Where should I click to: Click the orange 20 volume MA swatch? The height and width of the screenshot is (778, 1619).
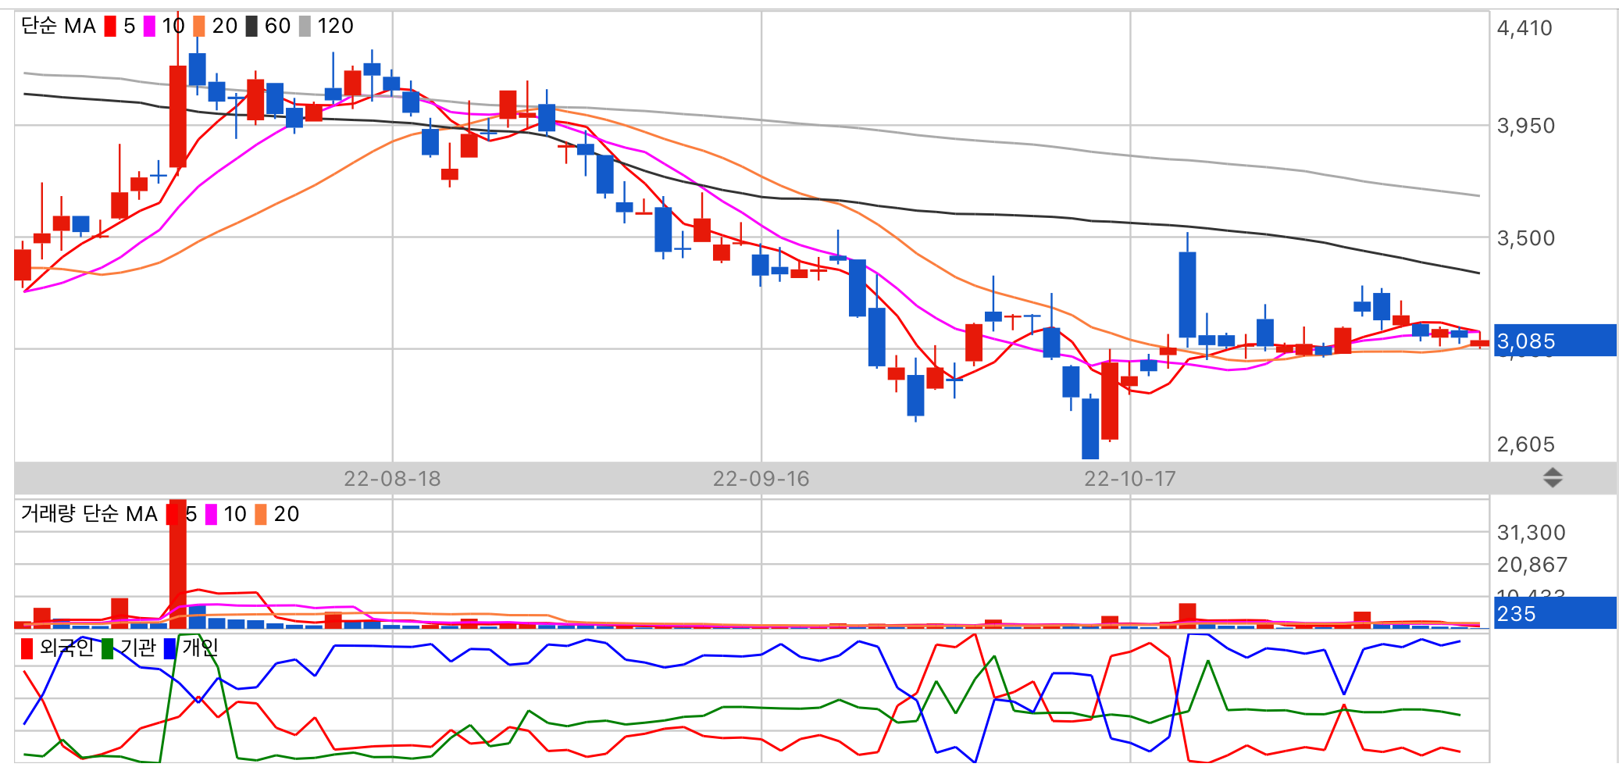tap(261, 514)
